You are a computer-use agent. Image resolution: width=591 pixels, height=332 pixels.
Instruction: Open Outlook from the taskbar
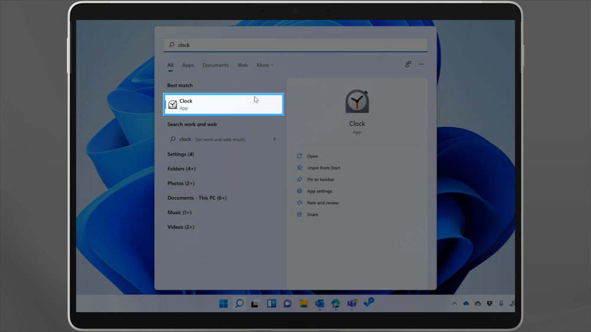pos(320,304)
